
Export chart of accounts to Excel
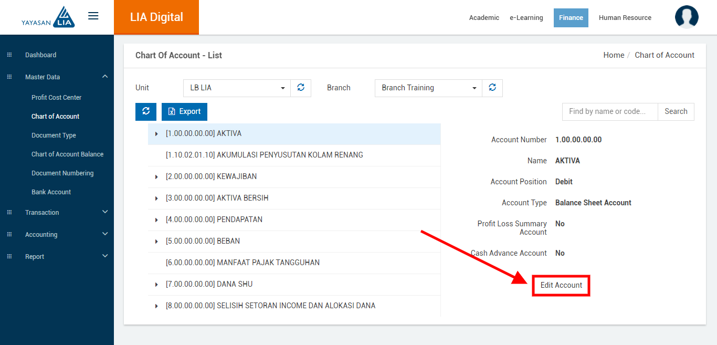[184, 111]
